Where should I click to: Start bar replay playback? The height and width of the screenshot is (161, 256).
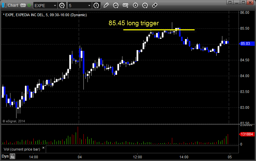tap(135, 5)
